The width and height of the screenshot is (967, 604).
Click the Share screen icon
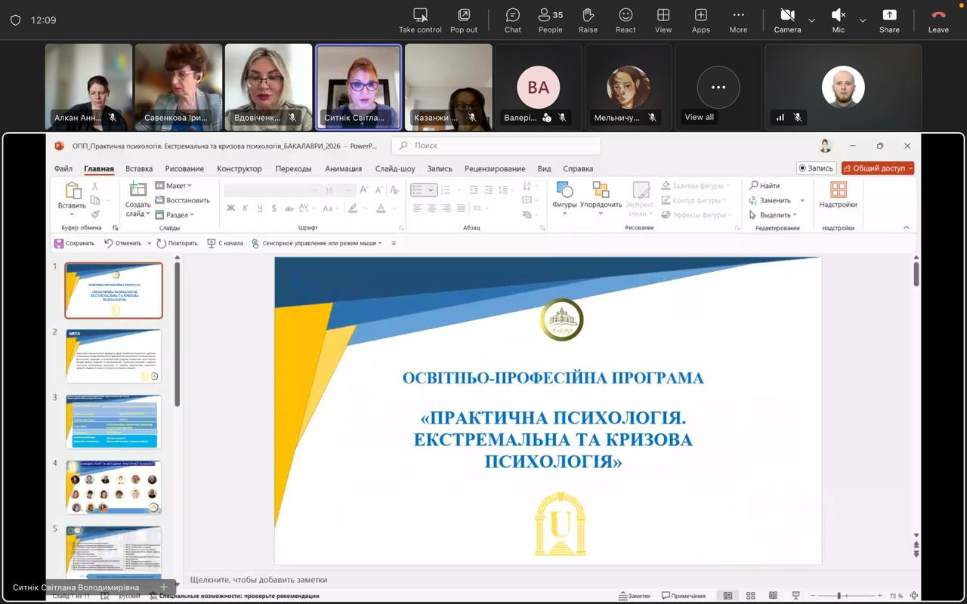click(889, 20)
